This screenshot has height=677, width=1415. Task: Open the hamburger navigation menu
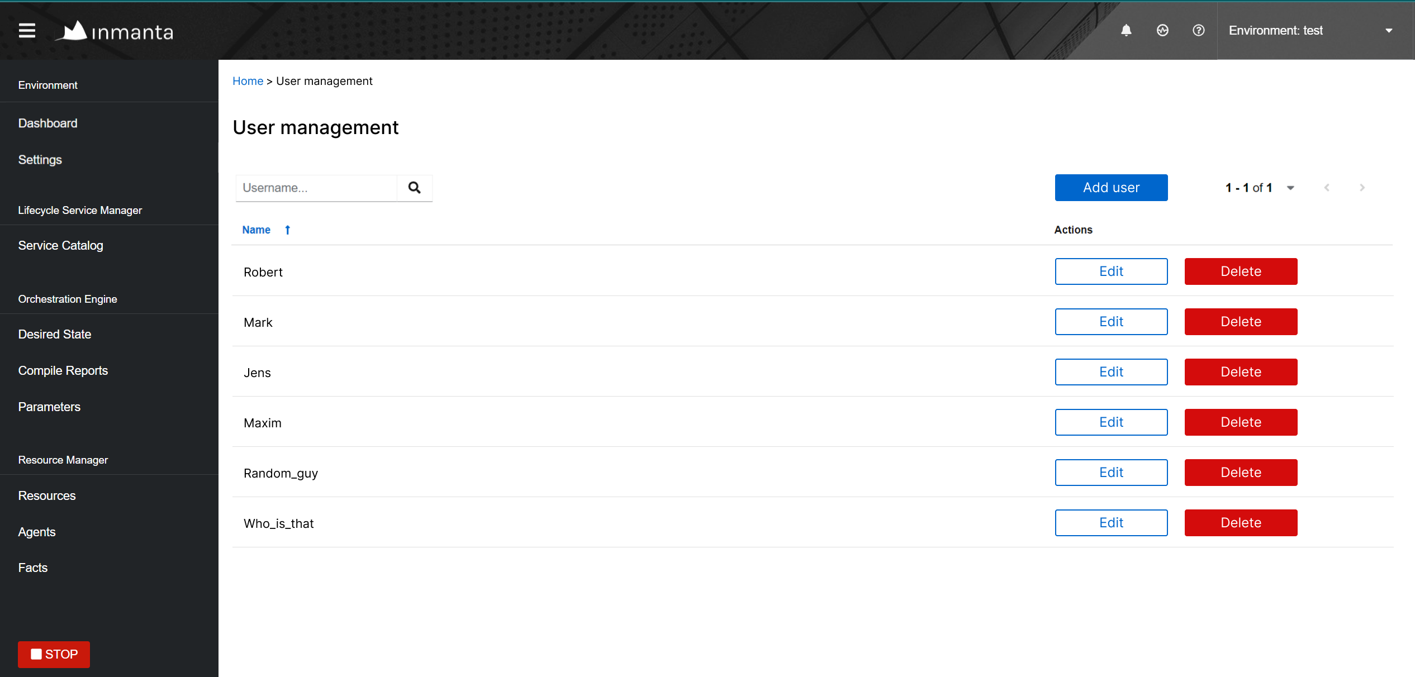26,31
